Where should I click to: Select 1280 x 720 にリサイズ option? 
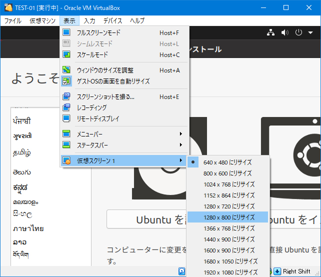point(227,206)
